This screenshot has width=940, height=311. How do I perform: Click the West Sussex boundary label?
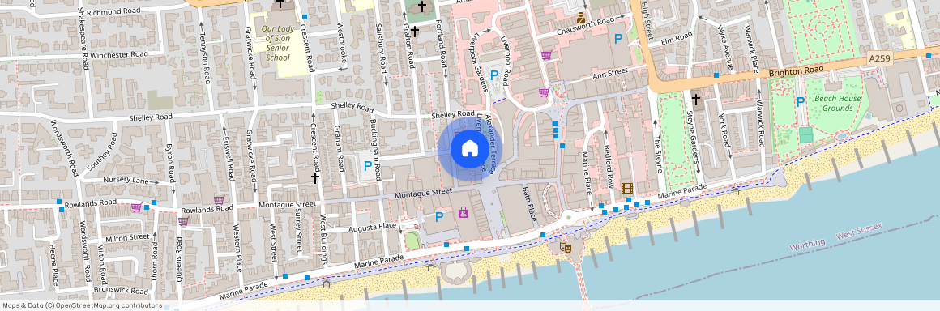(x=859, y=232)
